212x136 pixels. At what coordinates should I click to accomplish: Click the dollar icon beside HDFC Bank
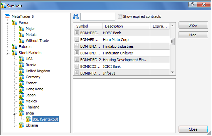click(77, 33)
